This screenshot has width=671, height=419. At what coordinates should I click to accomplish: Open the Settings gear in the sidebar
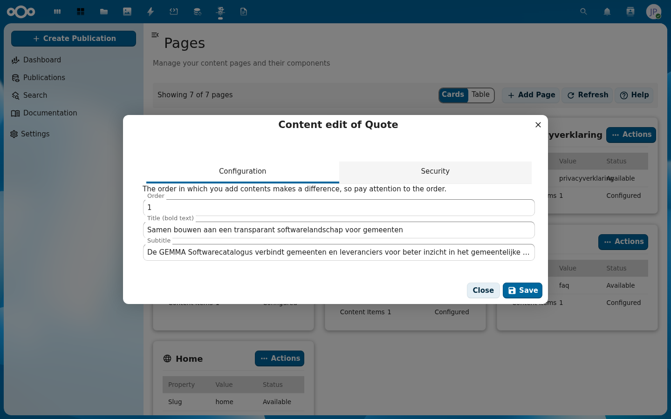(x=35, y=134)
